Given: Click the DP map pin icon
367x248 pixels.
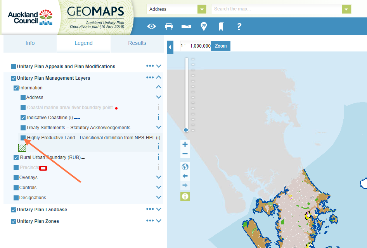Looking at the screenshot, I should (x=204, y=26).
